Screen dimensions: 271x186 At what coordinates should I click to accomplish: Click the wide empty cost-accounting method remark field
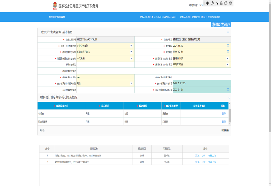[153, 71]
